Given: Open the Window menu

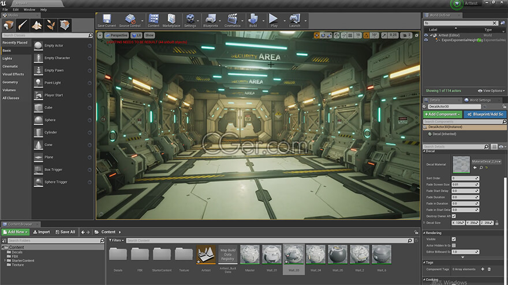Looking at the screenshot, I should click(x=29, y=10).
